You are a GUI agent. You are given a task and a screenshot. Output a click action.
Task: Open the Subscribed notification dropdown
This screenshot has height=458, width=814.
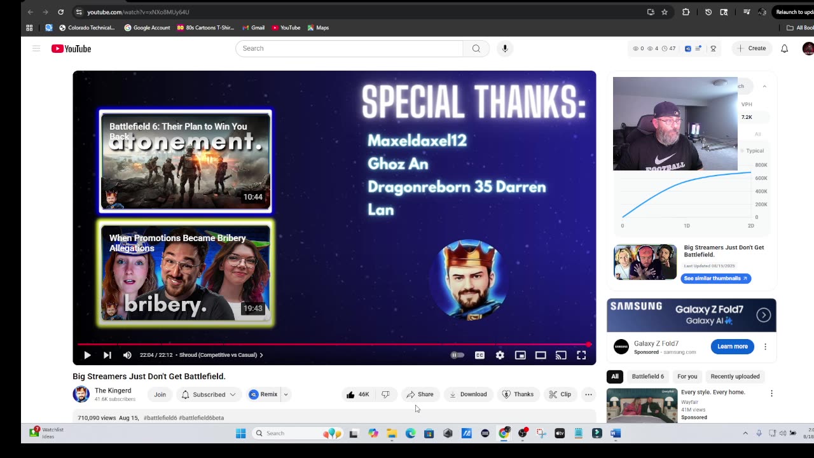[209, 394]
